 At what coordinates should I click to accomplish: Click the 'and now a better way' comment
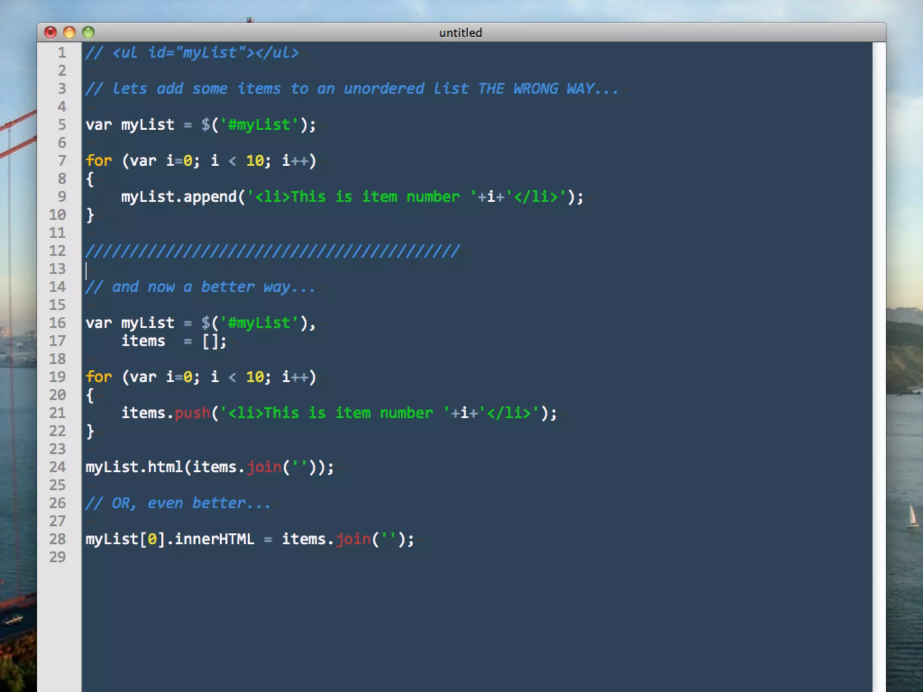[x=201, y=287]
